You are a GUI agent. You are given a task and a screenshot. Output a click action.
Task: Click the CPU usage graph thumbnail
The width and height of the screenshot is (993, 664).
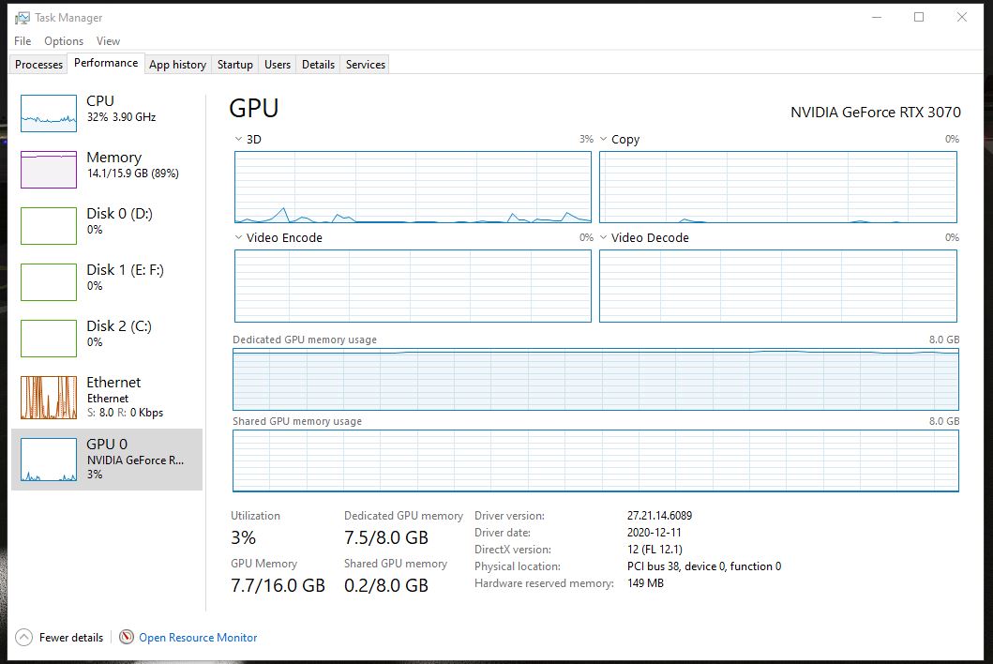[x=49, y=113]
